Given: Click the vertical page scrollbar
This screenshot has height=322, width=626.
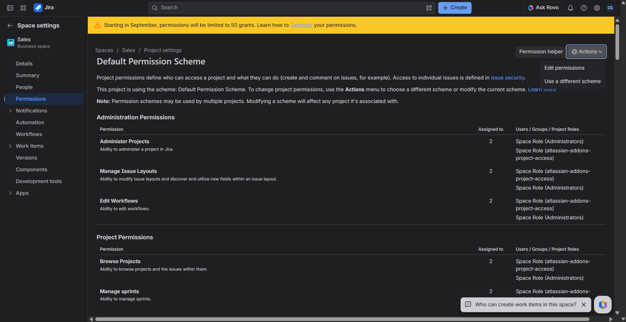Looking at the screenshot, I should pos(618,42).
